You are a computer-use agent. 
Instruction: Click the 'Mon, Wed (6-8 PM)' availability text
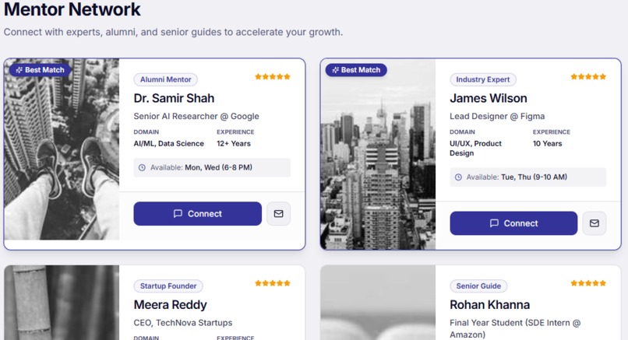point(218,167)
